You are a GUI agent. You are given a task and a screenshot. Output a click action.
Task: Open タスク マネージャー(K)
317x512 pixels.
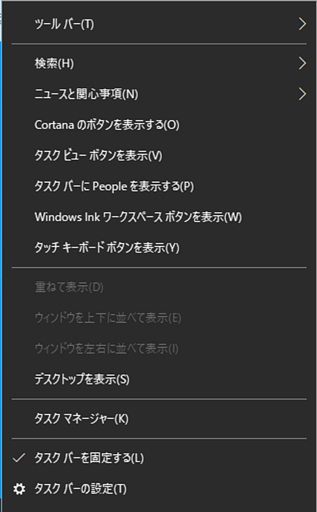coord(159,418)
